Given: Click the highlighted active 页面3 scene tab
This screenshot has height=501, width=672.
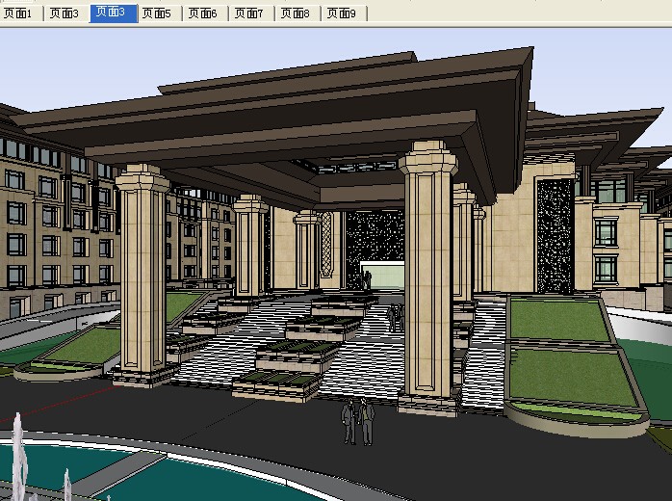Looking at the screenshot, I should [x=114, y=13].
